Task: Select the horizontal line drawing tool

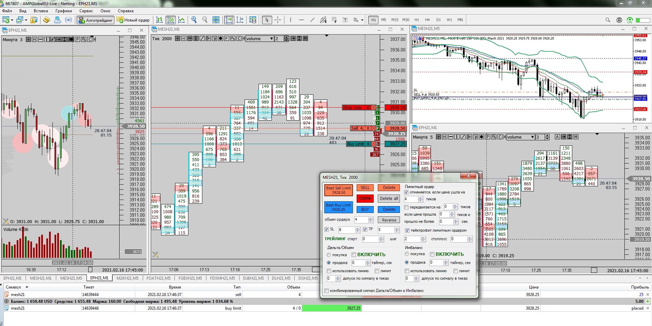Action: 301,20
